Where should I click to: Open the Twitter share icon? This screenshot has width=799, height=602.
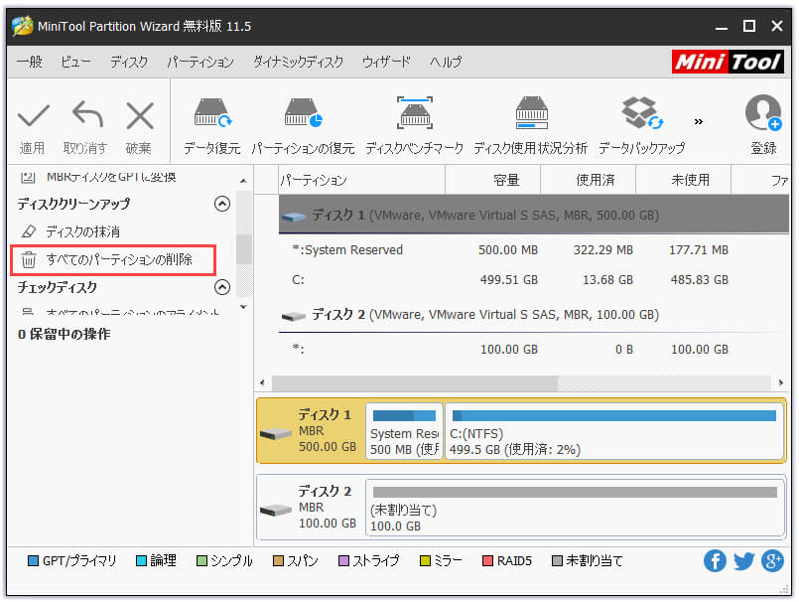point(744,561)
